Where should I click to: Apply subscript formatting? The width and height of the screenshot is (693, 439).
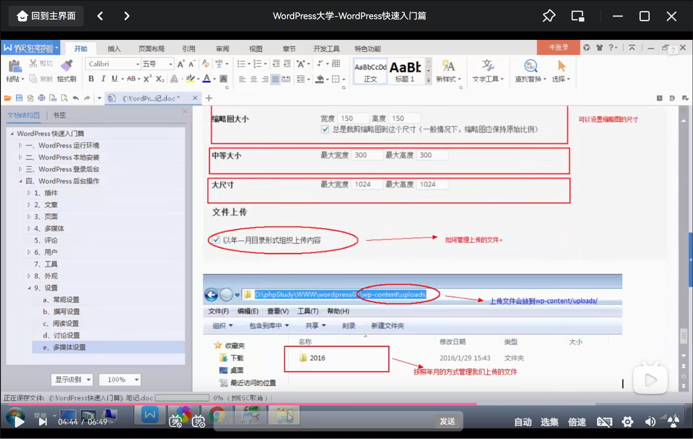[160, 78]
